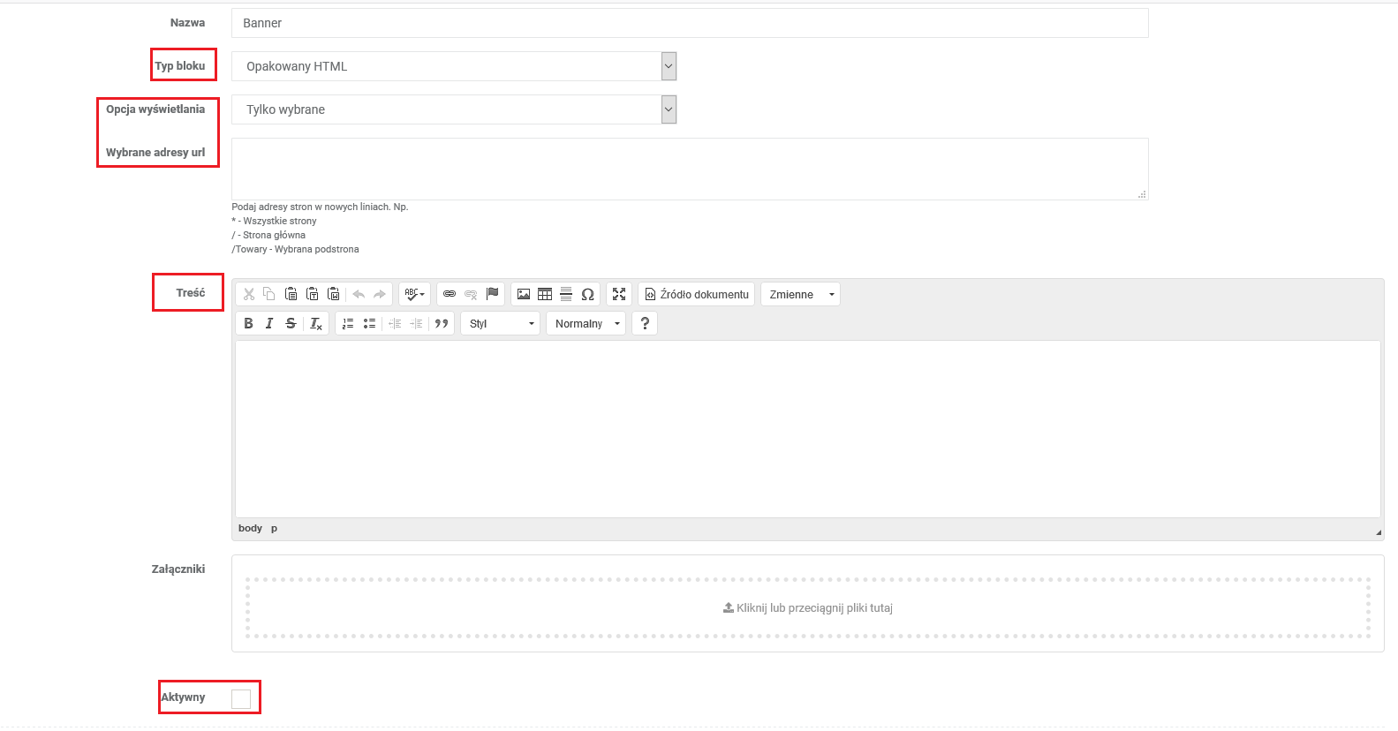Click the insert table icon

click(x=545, y=294)
